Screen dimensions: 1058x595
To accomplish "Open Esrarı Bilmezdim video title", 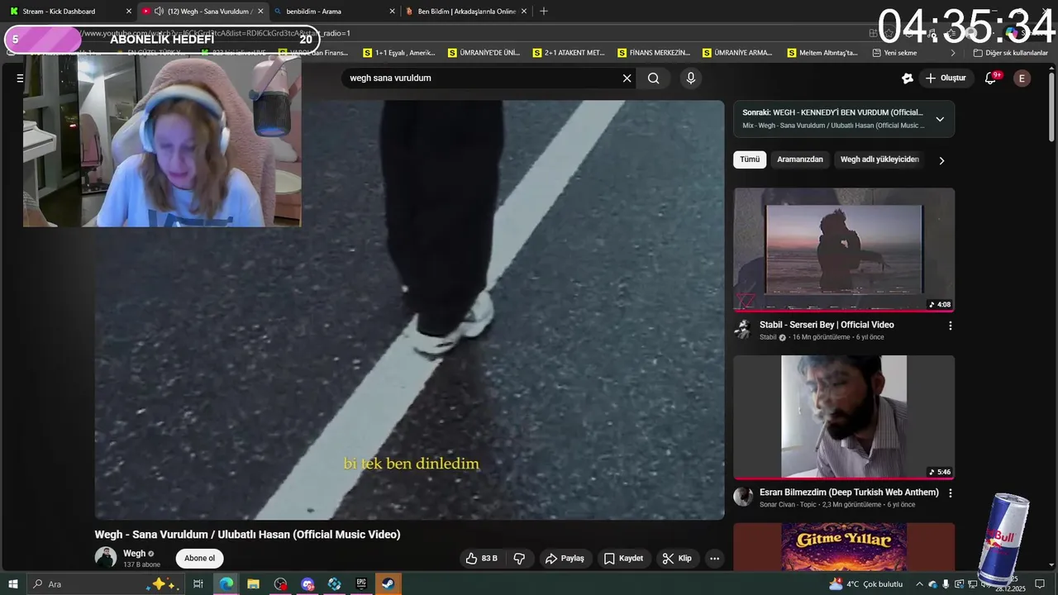I will tap(849, 492).
